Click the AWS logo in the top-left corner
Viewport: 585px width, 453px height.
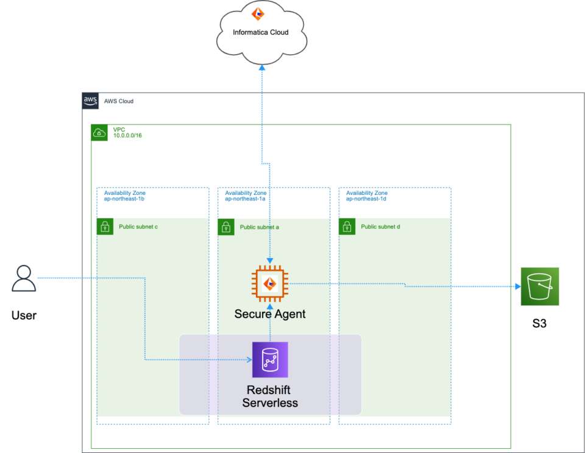(x=90, y=101)
